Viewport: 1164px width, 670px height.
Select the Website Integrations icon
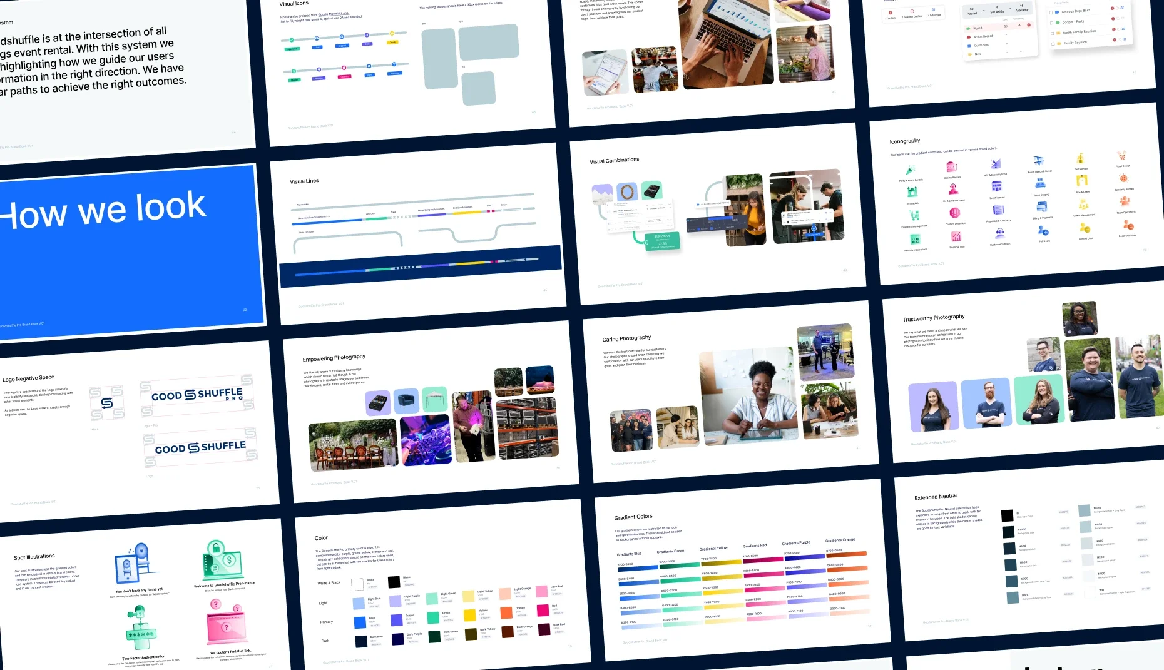pyautogui.click(x=915, y=240)
